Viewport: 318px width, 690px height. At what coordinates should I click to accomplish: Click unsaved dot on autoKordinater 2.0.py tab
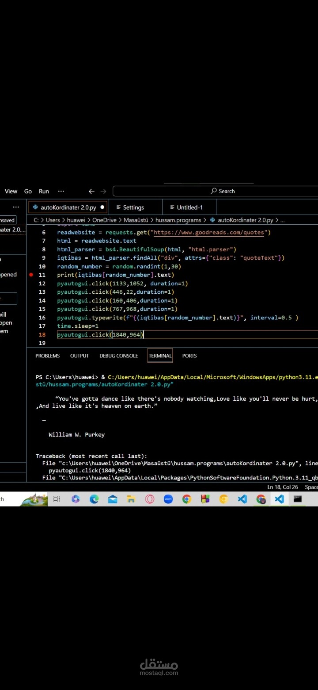(102, 207)
